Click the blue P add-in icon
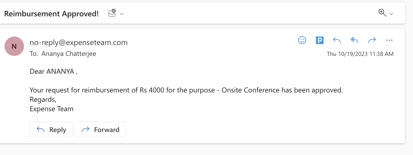 320,40
